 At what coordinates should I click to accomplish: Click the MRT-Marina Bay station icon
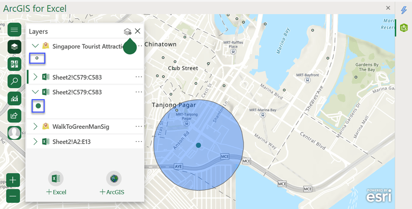pos(262,115)
